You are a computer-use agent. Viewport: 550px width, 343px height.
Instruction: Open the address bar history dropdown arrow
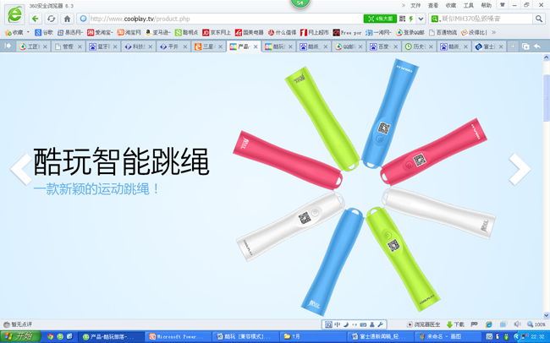[421, 19]
